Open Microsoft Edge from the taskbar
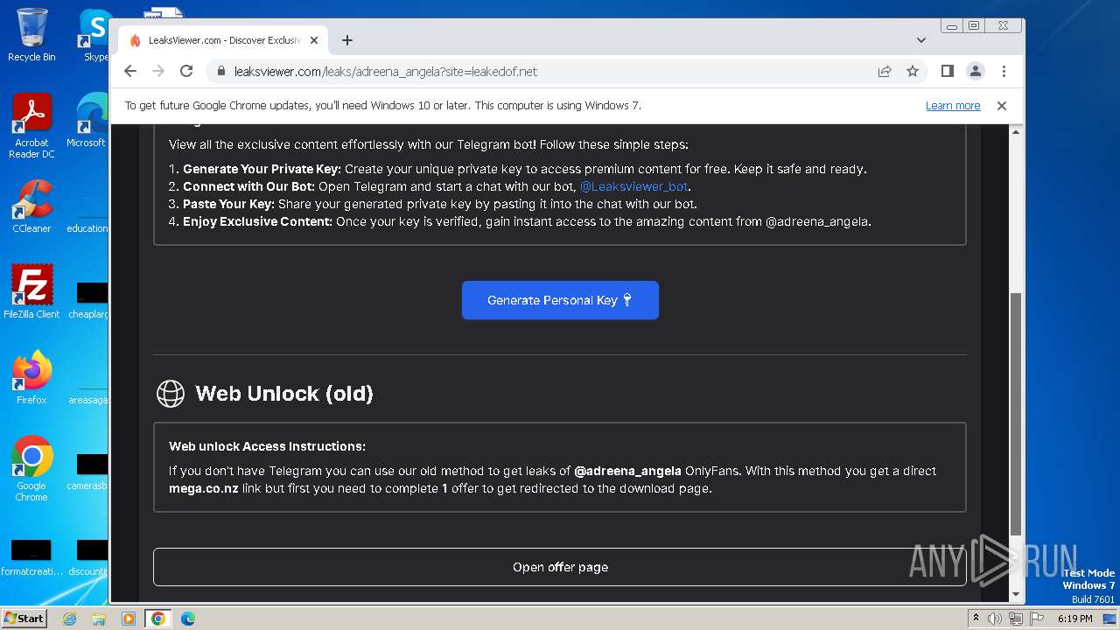The width and height of the screenshot is (1120, 630). [x=187, y=619]
